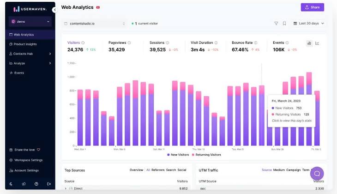Toggle dark mode moon icon
The image size is (337, 194).
click(11, 184)
